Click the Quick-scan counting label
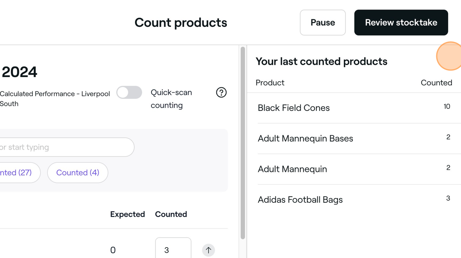 (x=171, y=99)
